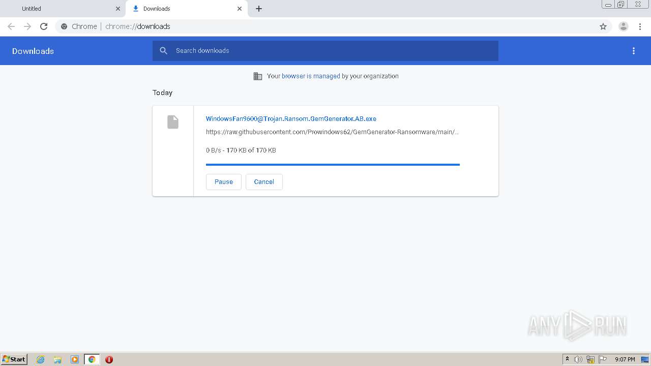651x366 pixels.
Task: Restore down the Chrome window
Action: 621,5
